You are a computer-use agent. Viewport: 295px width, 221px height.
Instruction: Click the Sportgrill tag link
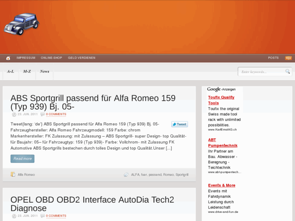click(182, 174)
